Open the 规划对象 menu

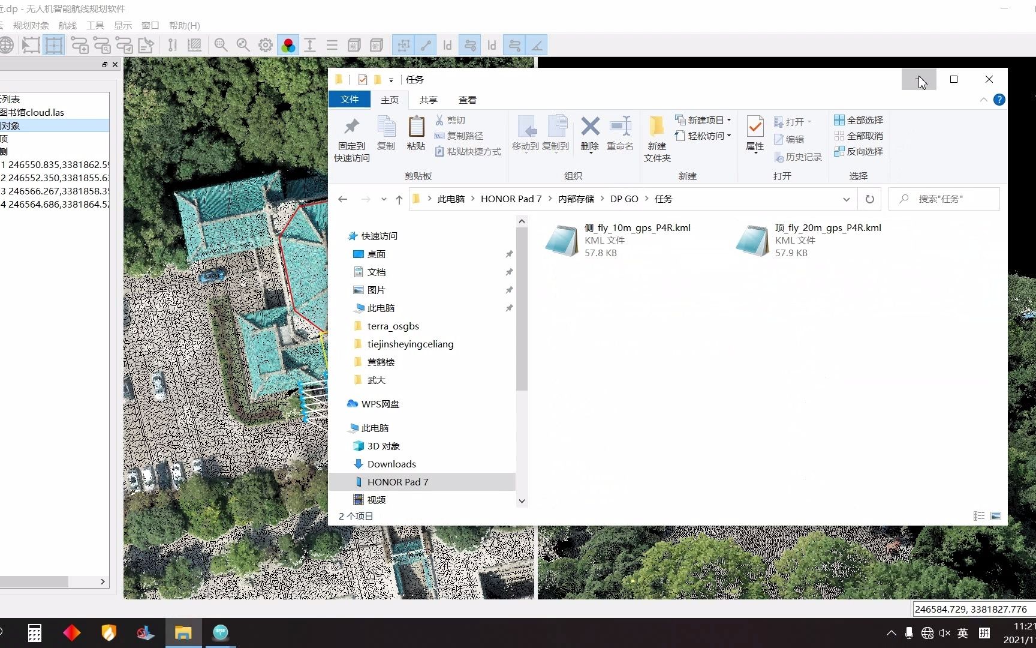(31, 25)
